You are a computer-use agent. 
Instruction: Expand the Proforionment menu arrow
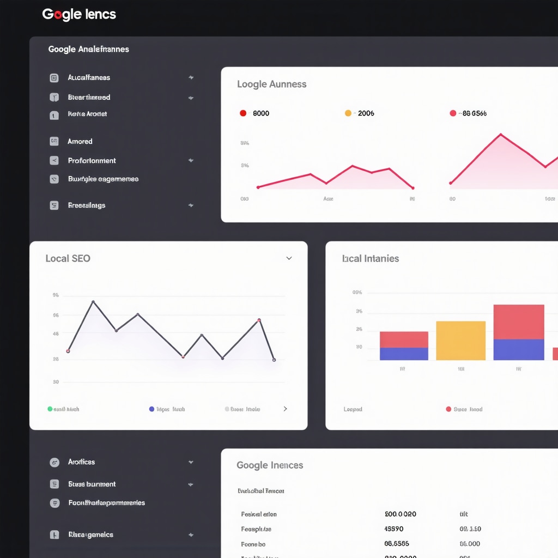[x=191, y=161]
